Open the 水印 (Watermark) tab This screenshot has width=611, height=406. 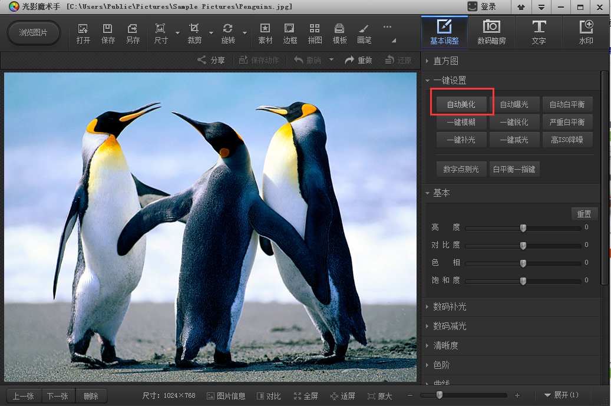pyautogui.click(x=586, y=33)
